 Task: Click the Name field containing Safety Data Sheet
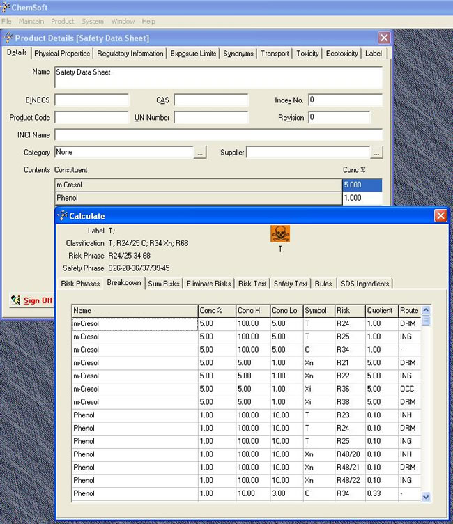219,77
